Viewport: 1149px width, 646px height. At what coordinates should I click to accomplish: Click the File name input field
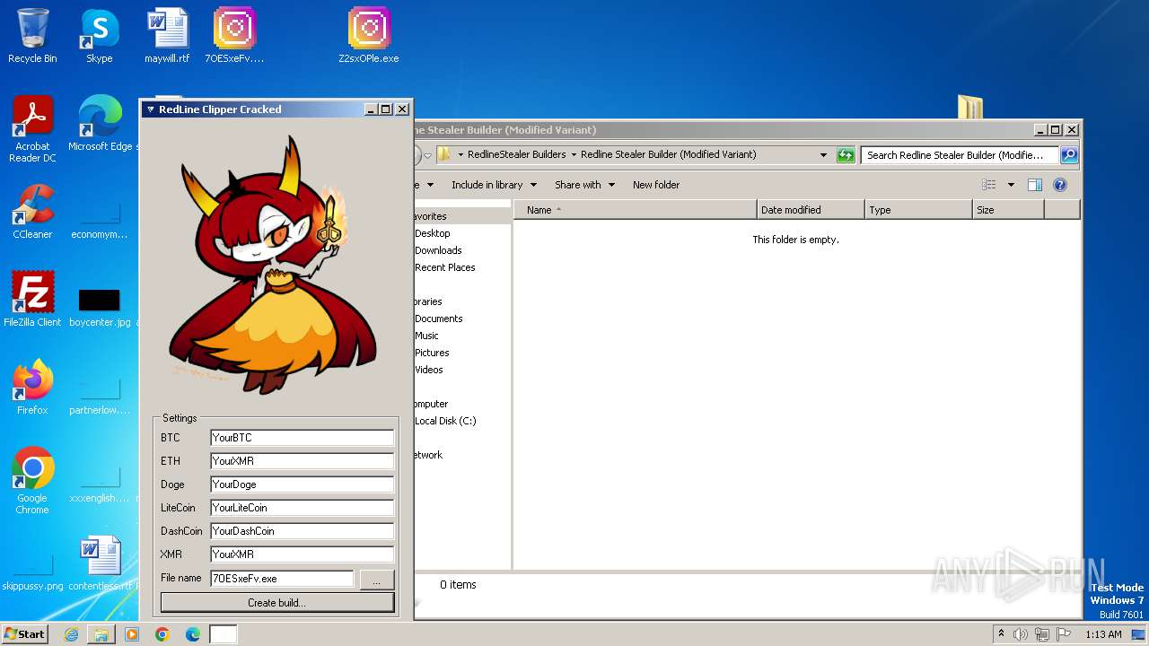(282, 579)
